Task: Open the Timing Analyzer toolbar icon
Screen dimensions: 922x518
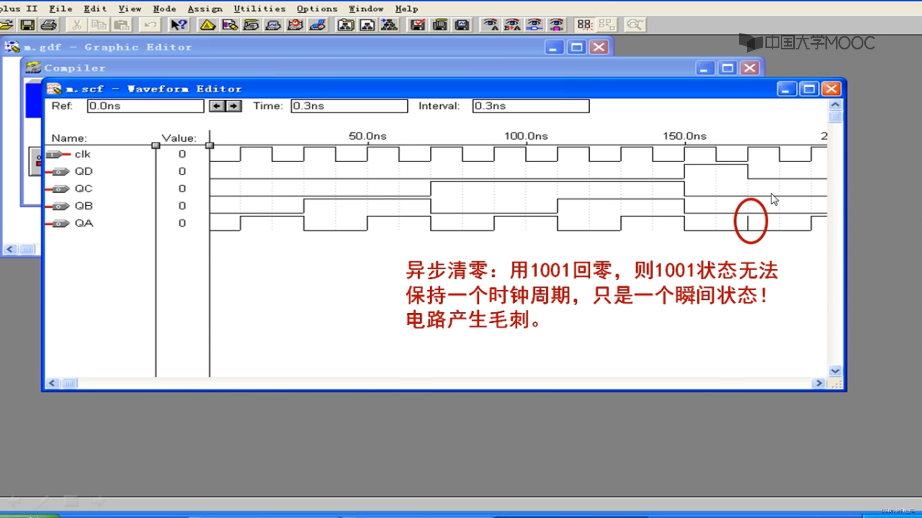Action: (295, 25)
